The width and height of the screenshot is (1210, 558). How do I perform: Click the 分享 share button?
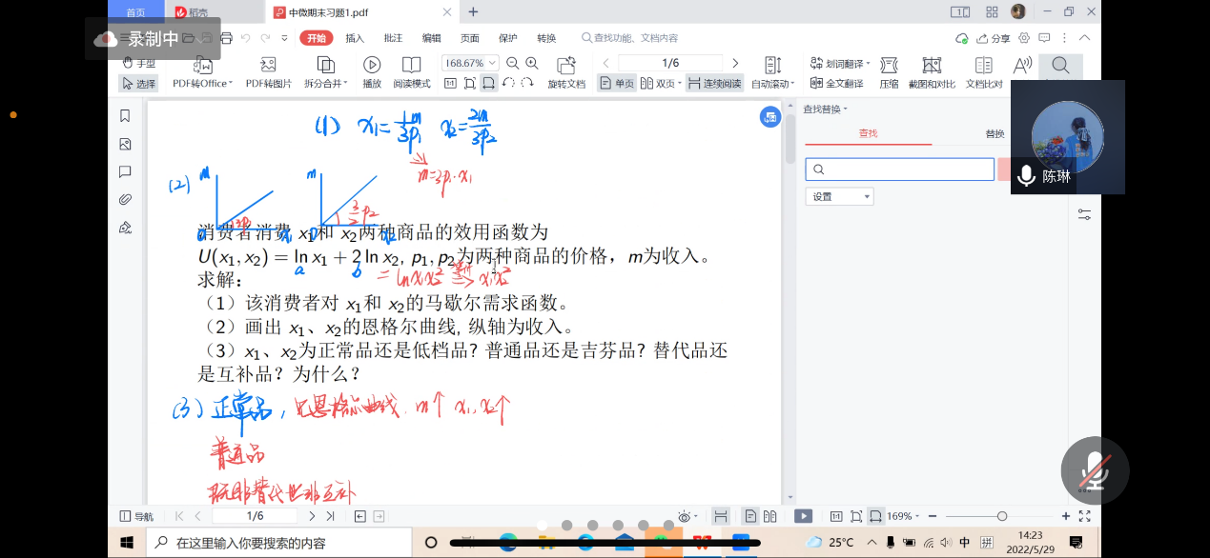pos(995,38)
